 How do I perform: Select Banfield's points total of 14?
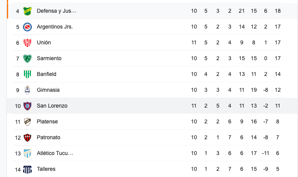tap(278, 74)
